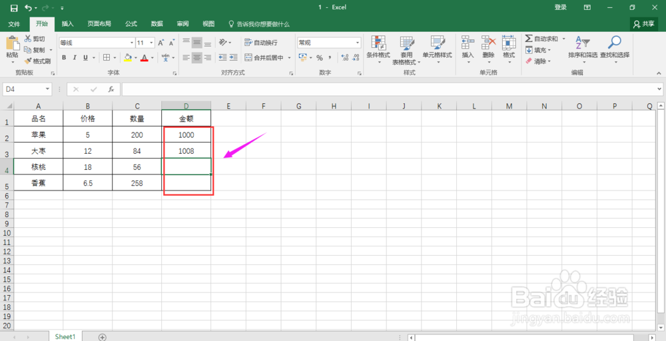
Task: Apply the yellow fill color bucket
Action: [x=128, y=58]
